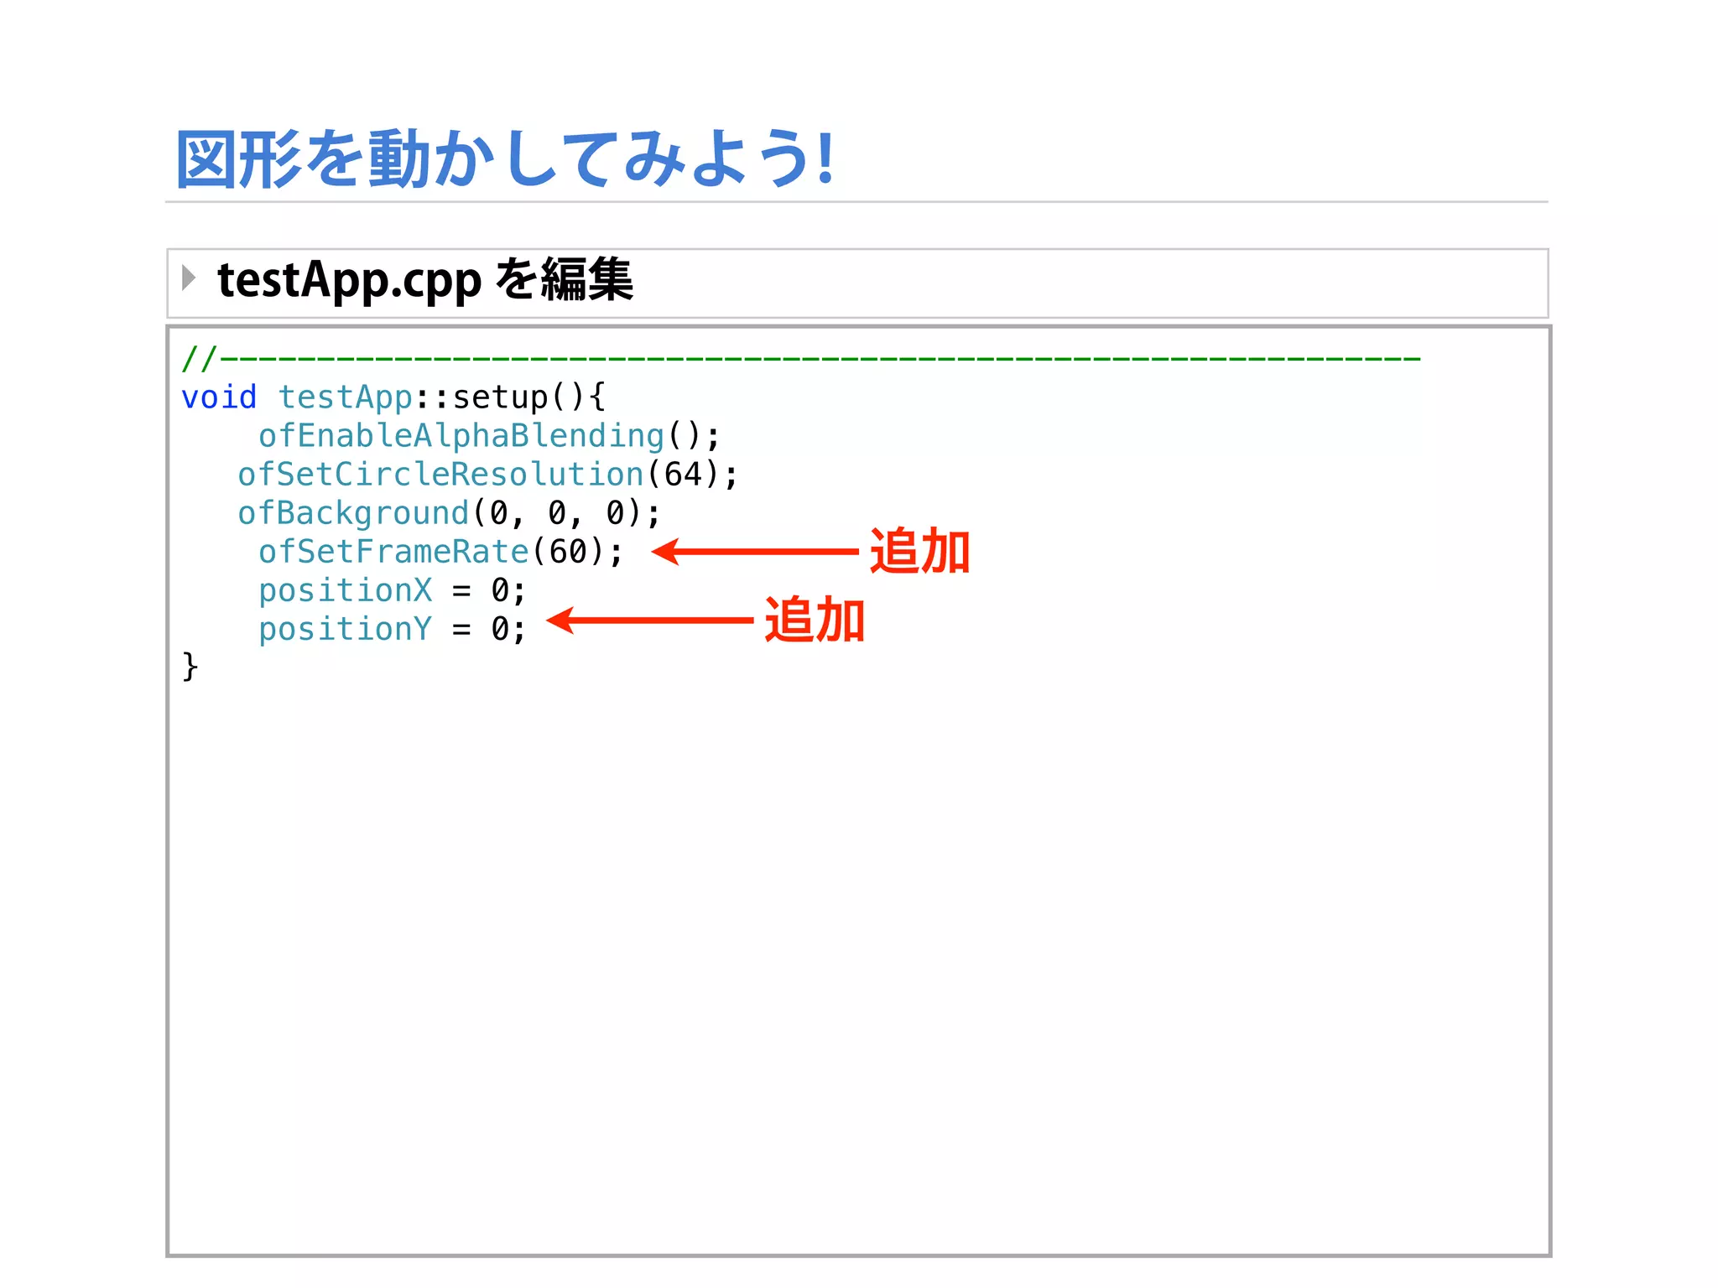Click the value 60 in ofSetFrameRate
Screen dimensions: 1718x1288
tap(568, 552)
